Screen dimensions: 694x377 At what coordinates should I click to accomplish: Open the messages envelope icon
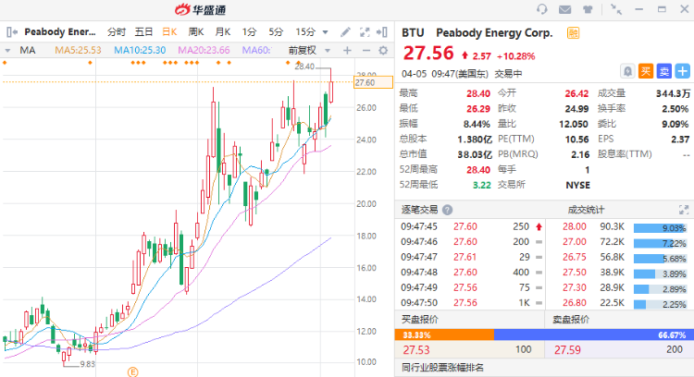pyautogui.click(x=564, y=9)
